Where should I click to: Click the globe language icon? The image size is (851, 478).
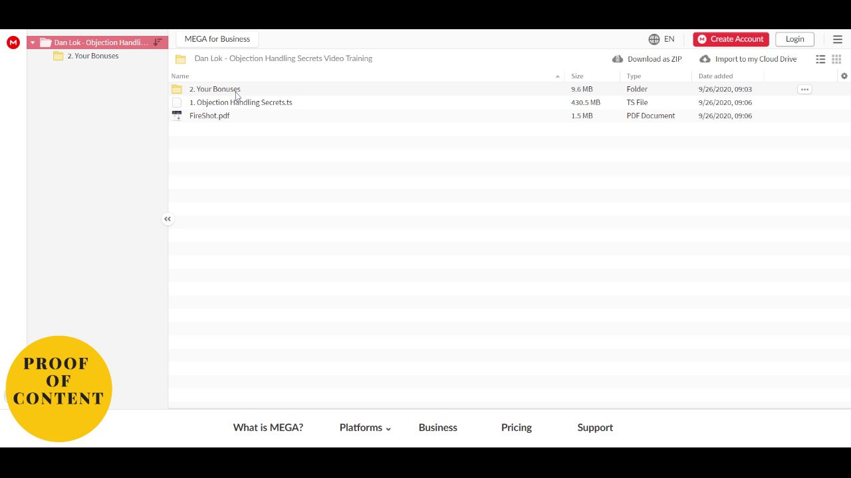[x=654, y=39]
